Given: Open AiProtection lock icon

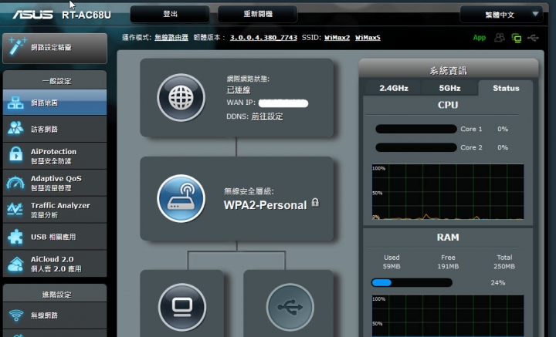Looking at the screenshot, I should pyautogui.click(x=15, y=155).
